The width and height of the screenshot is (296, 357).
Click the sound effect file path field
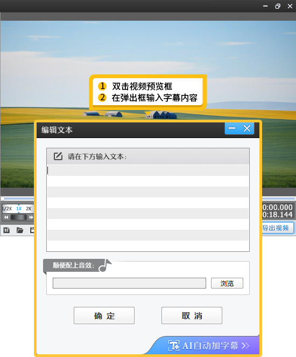(x=129, y=283)
